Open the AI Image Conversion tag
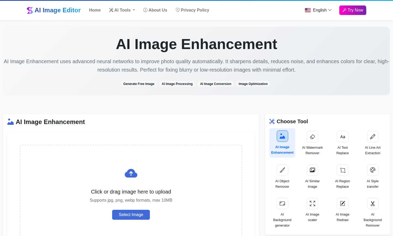The height and width of the screenshot is (236, 393). point(216,84)
